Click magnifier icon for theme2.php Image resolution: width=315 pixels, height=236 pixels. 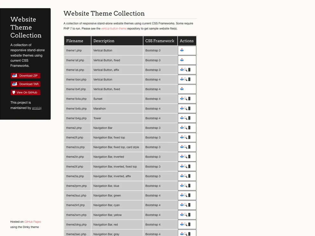tap(185, 128)
